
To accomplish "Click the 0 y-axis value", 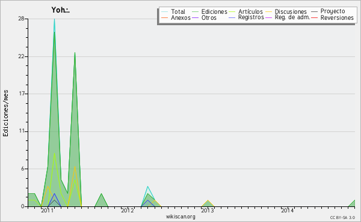I will 23,206.
